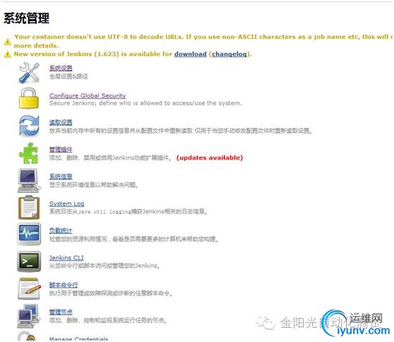Open the changelog link
The width and height of the screenshot is (394, 342).
(x=229, y=54)
